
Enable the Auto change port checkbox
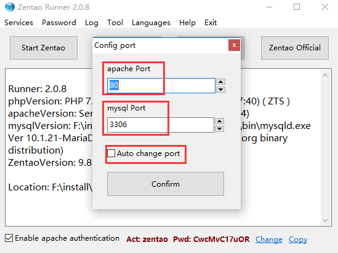111,154
